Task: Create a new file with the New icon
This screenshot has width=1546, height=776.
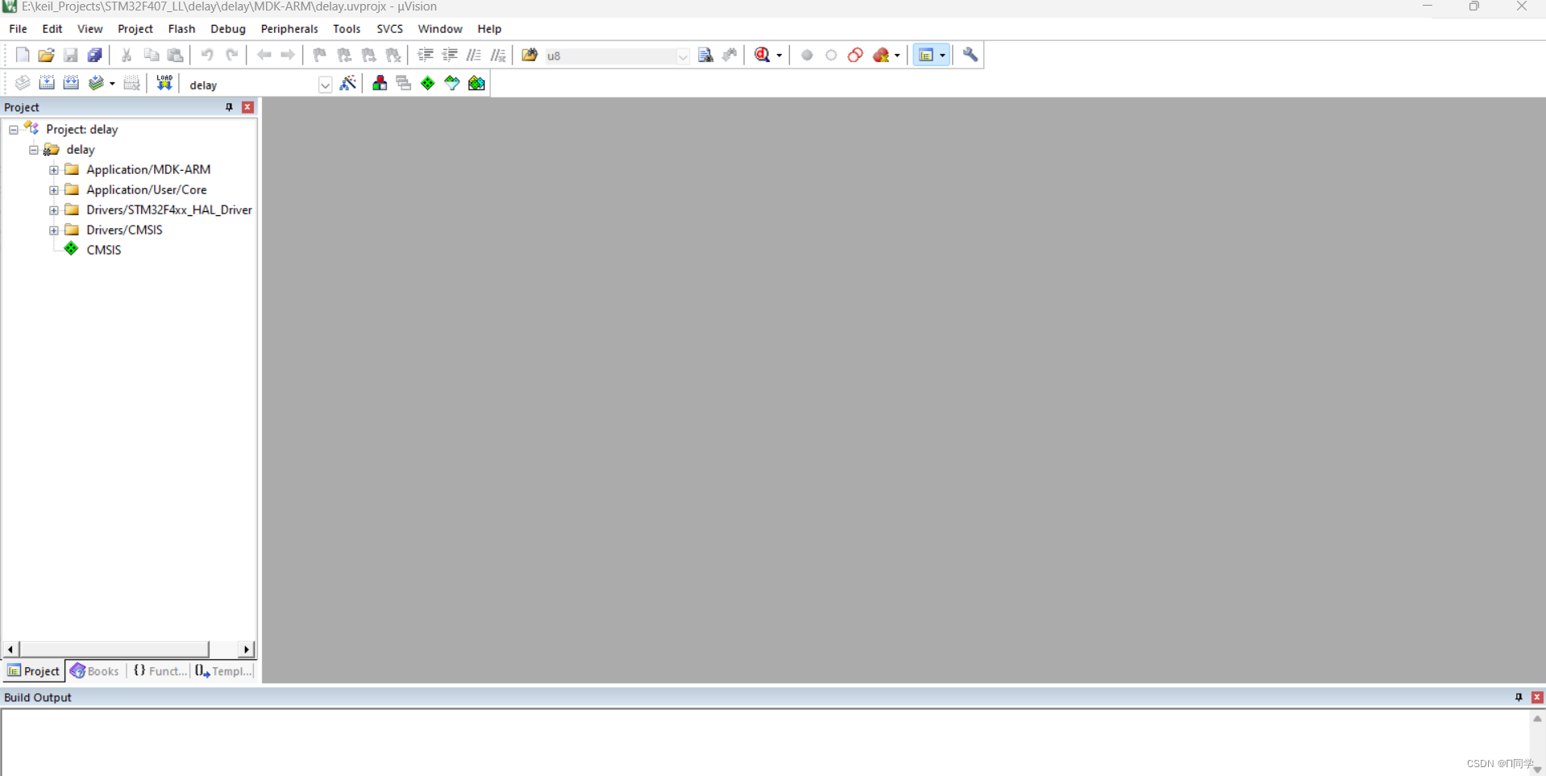Action: tap(22, 55)
